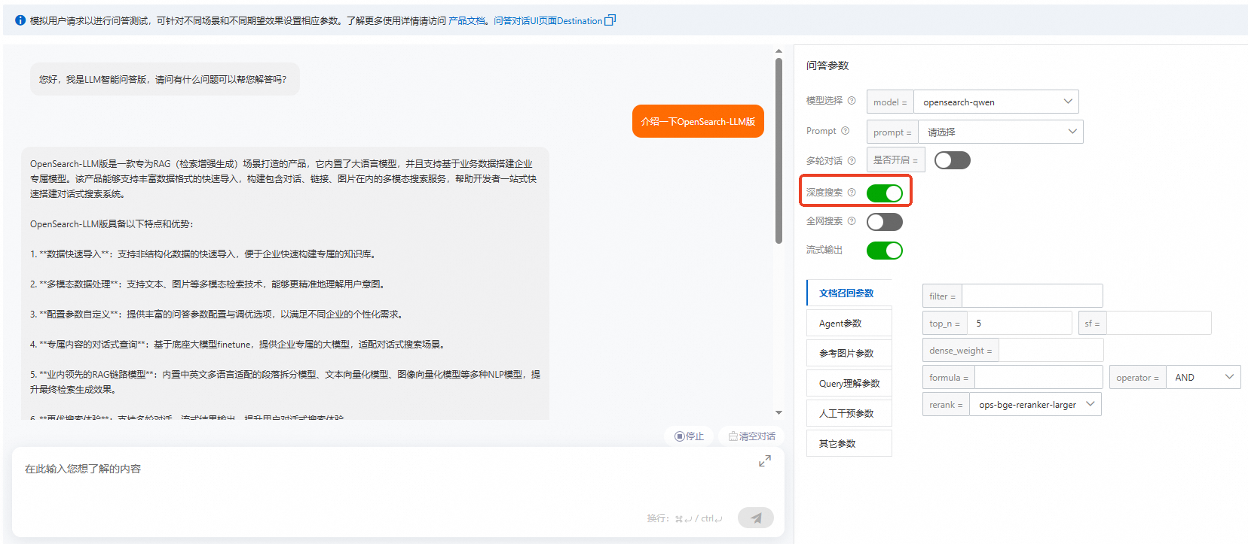Click the chat vertical scrollbar thumb

(778, 150)
